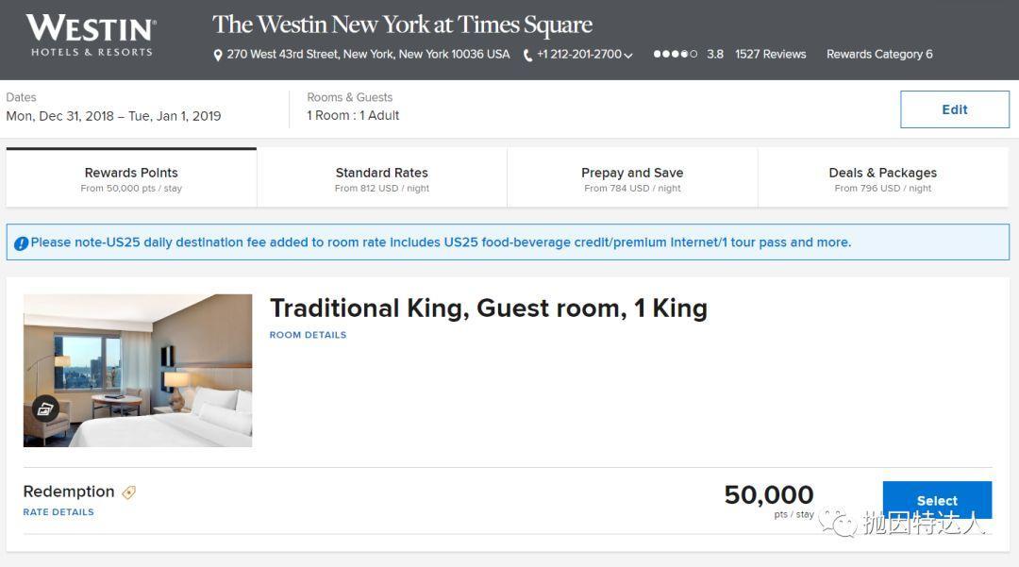This screenshot has width=1019, height=567.
Task: Click the tag icon beside Redemption
Action: pos(129,492)
